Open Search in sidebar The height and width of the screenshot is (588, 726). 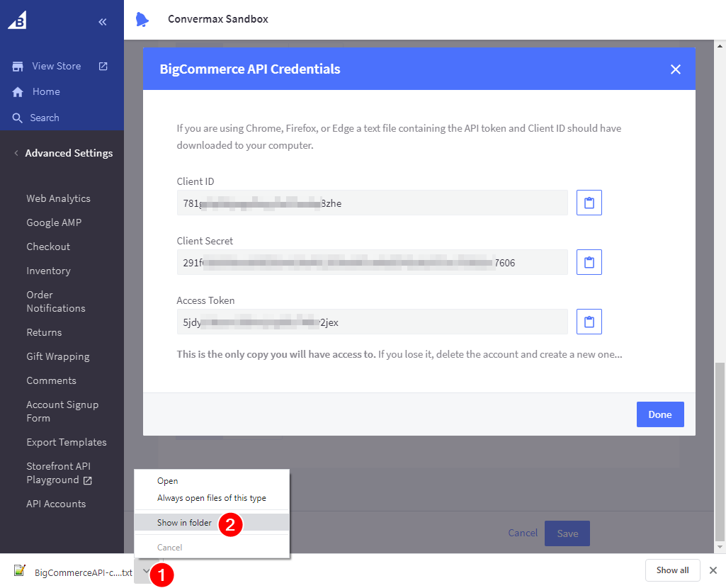coord(45,118)
